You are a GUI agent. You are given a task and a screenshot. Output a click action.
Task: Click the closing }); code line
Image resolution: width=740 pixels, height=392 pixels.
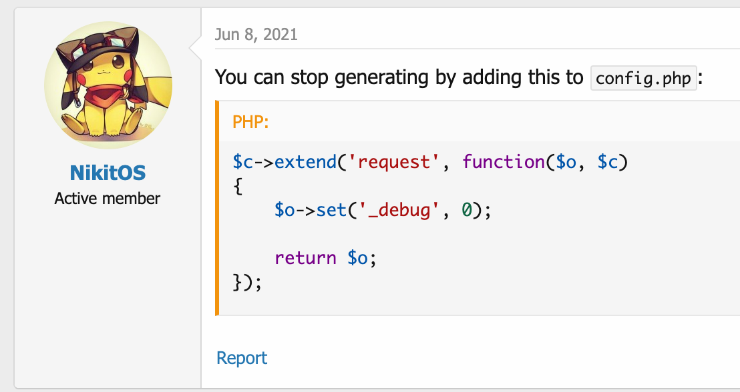[247, 281]
